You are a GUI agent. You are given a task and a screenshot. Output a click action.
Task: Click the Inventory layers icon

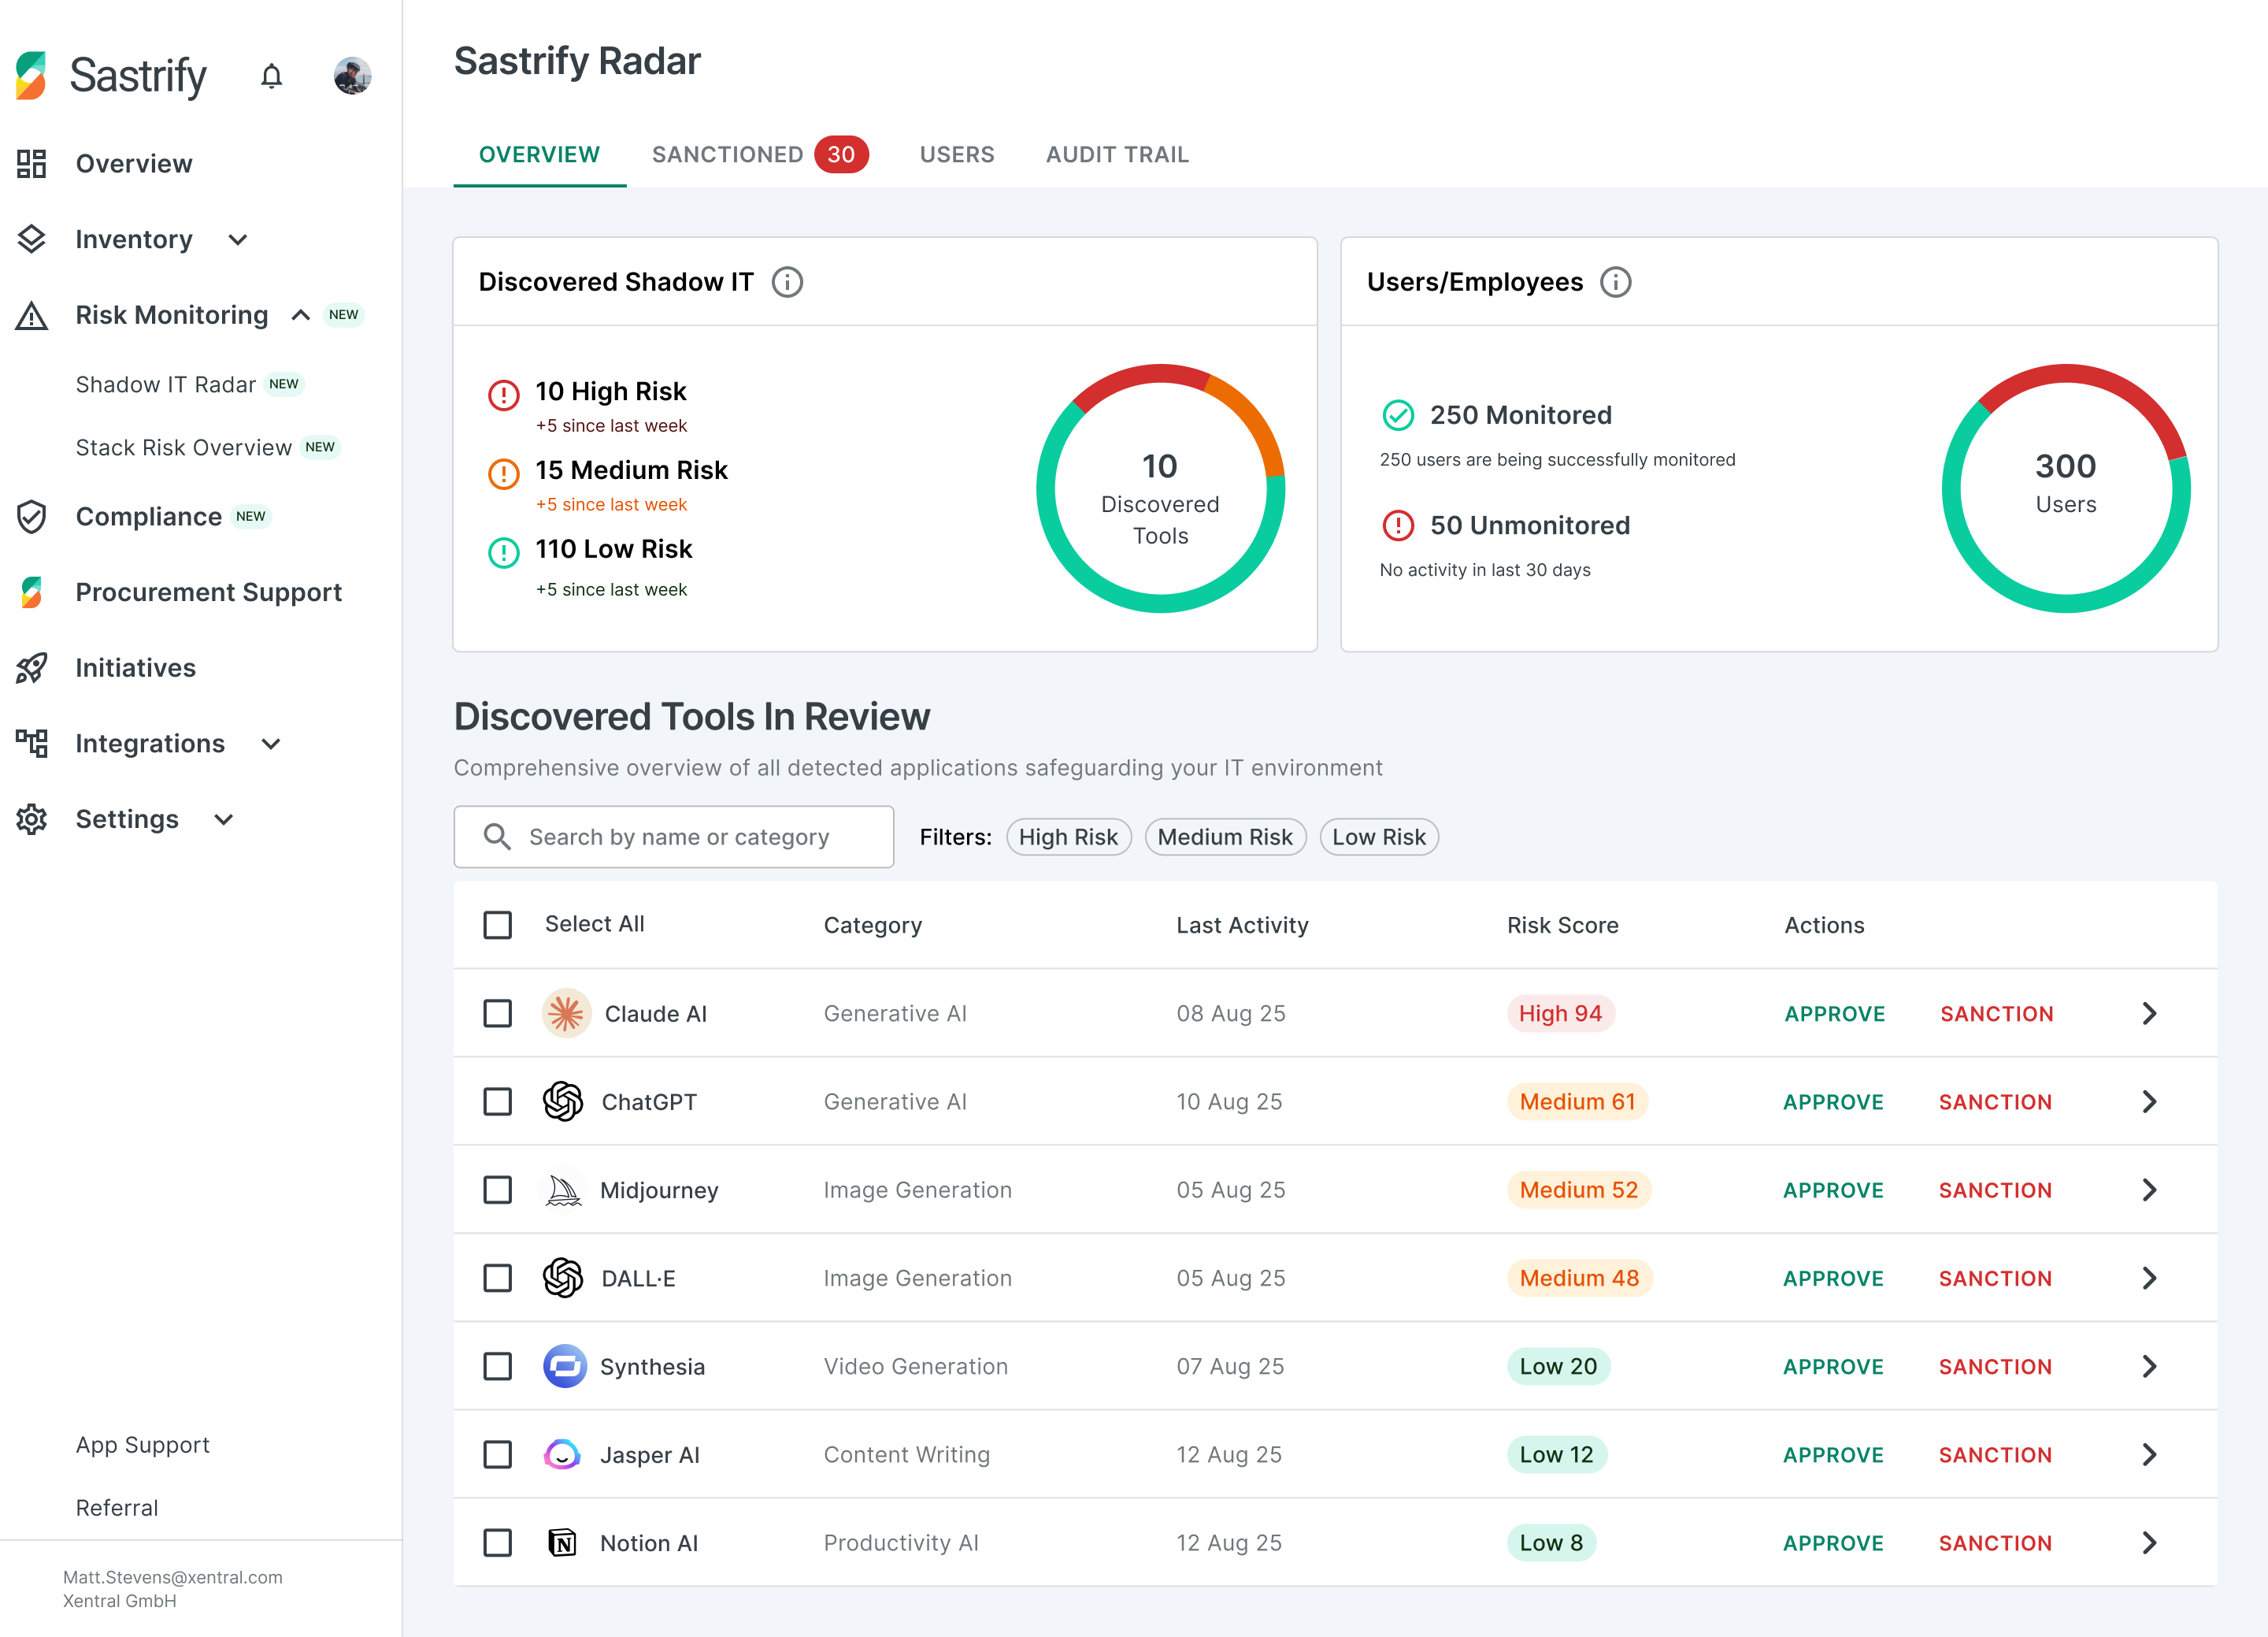[x=32, y=239]
